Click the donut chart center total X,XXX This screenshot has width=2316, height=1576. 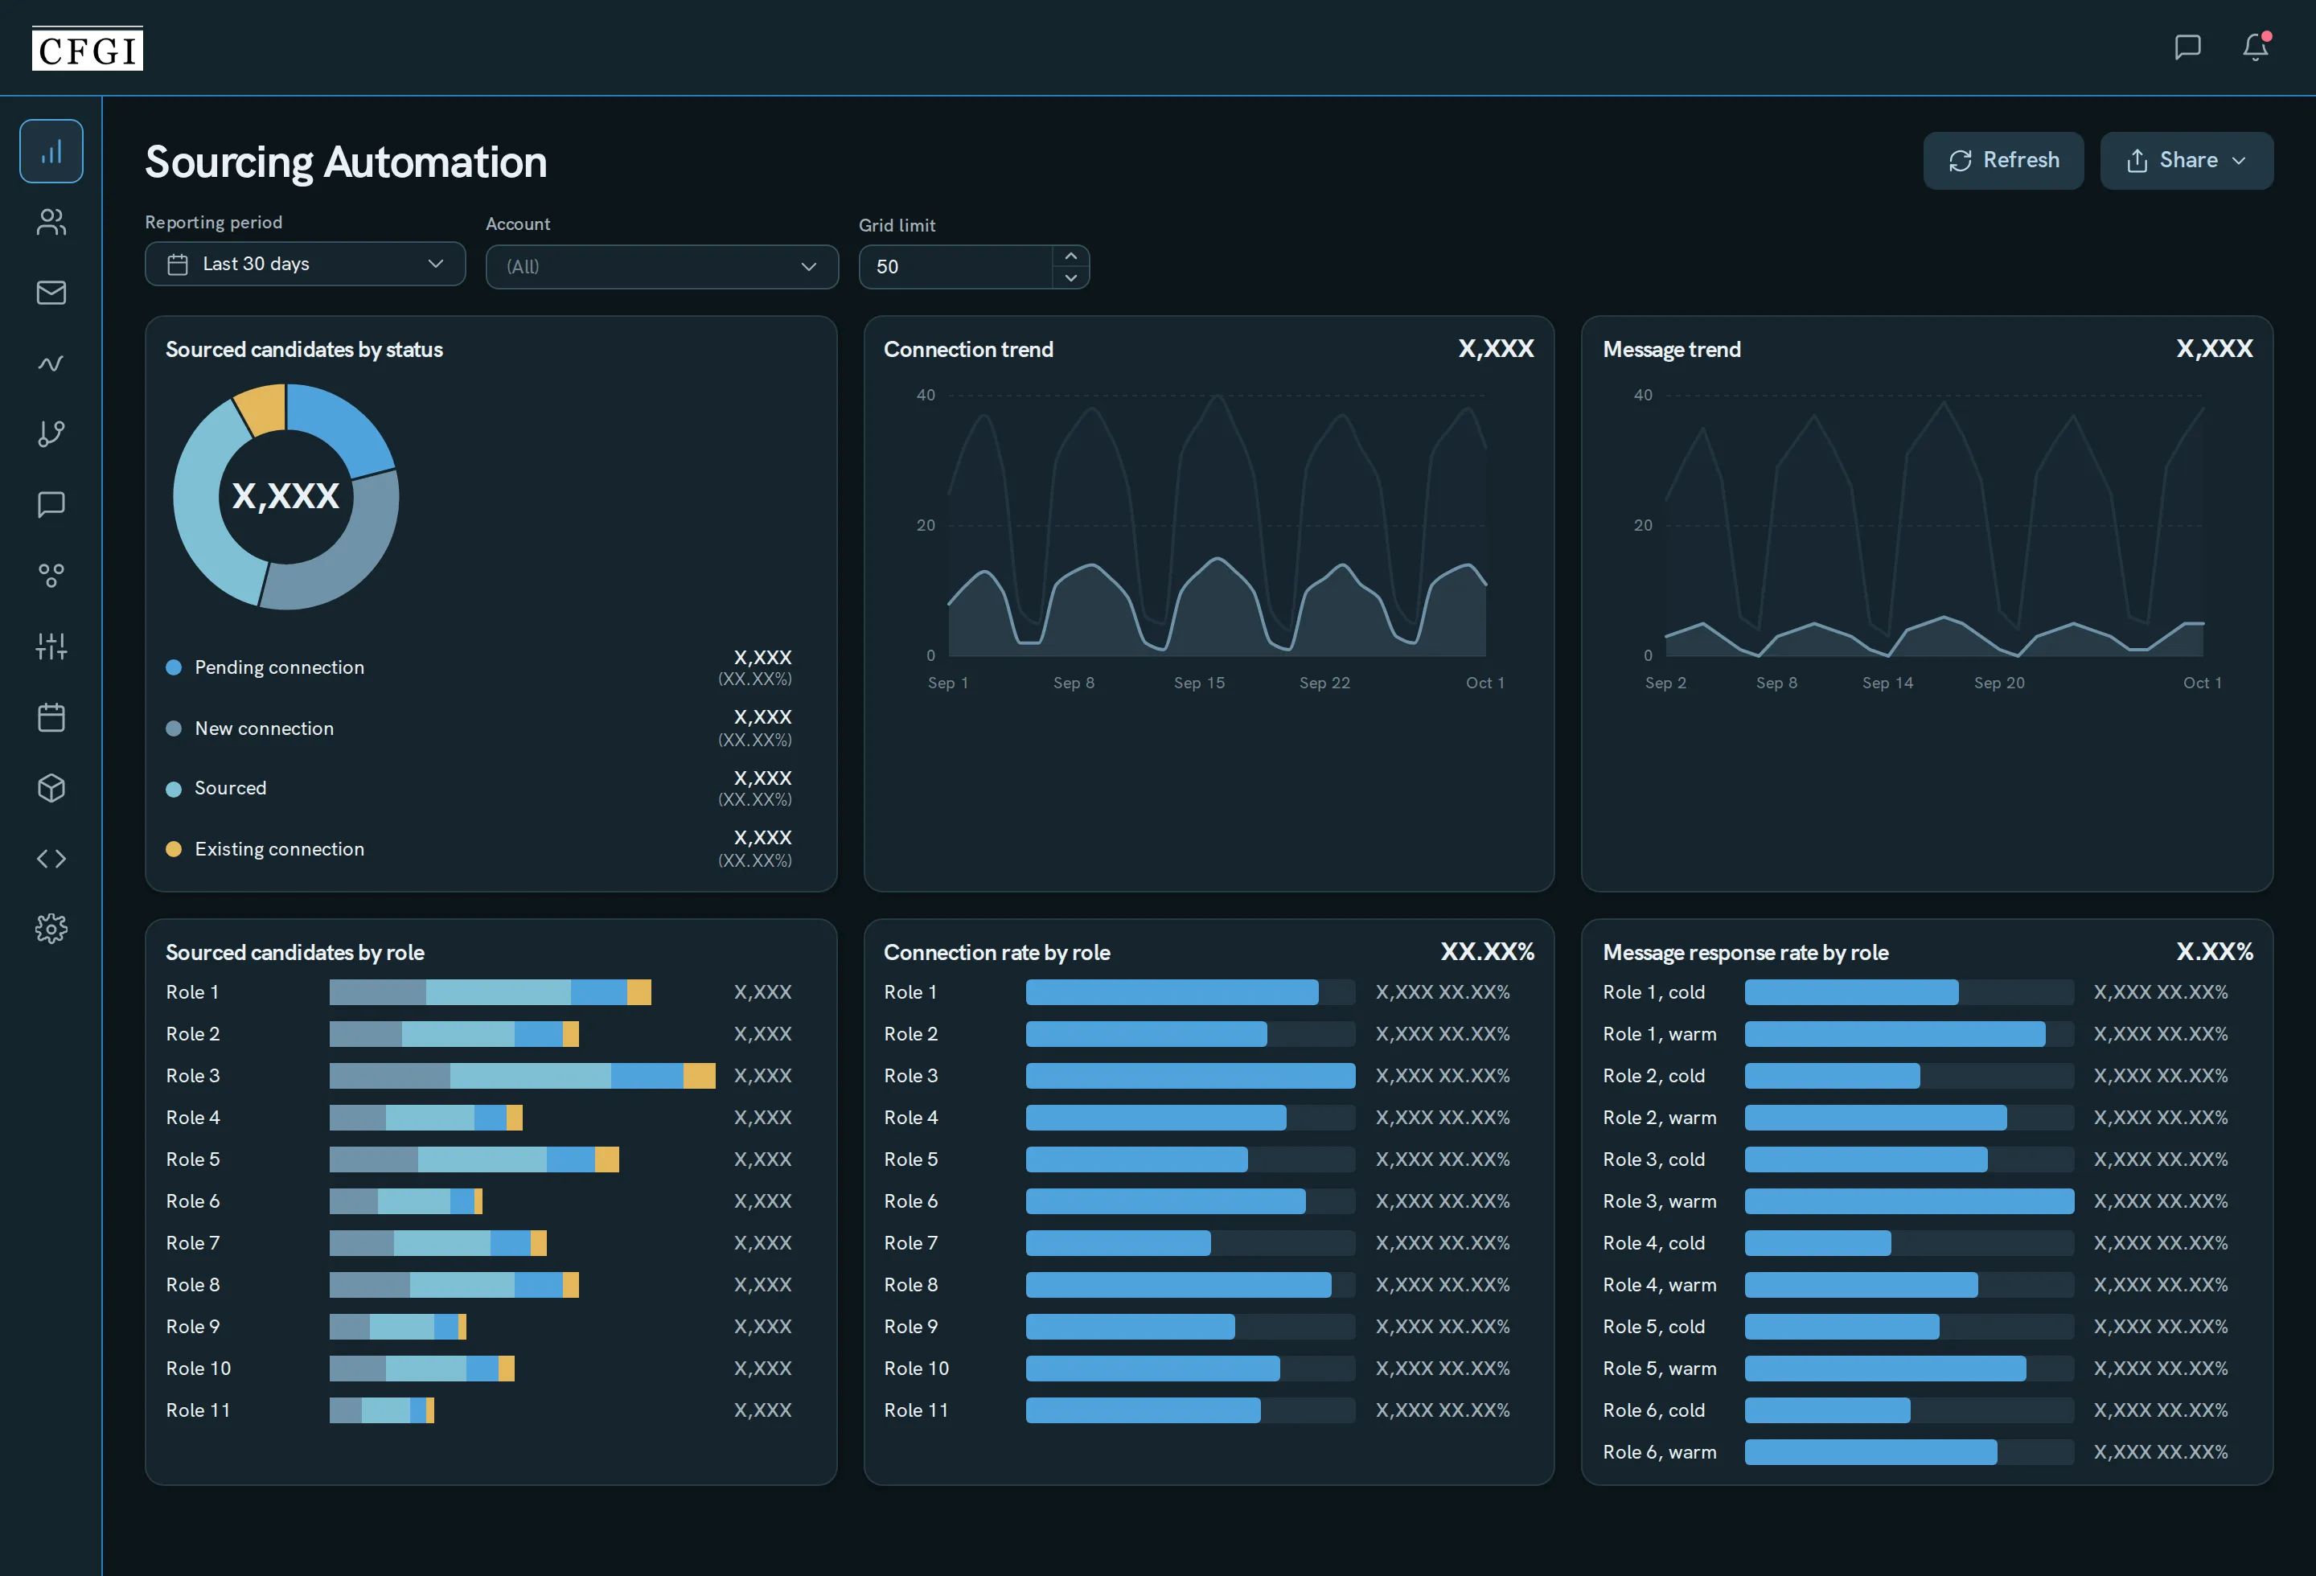(x=286, y=496)
